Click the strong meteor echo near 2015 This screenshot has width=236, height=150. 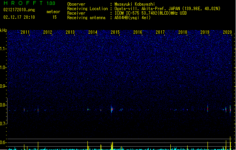[112, 109]
